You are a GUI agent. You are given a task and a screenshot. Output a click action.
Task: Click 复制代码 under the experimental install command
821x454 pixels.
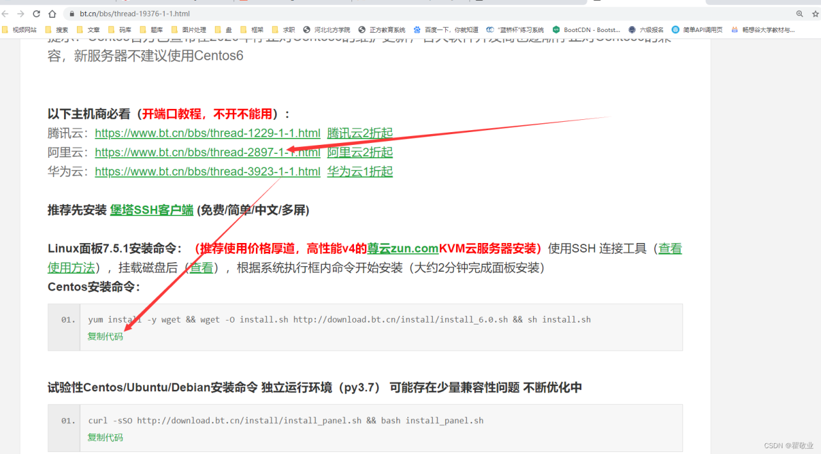tap(105, 437)
